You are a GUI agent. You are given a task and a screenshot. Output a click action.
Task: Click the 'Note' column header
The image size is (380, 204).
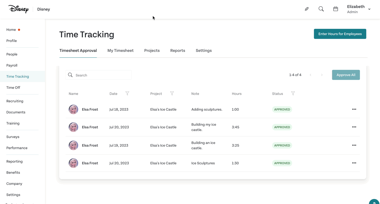click(x=195, y=94)
